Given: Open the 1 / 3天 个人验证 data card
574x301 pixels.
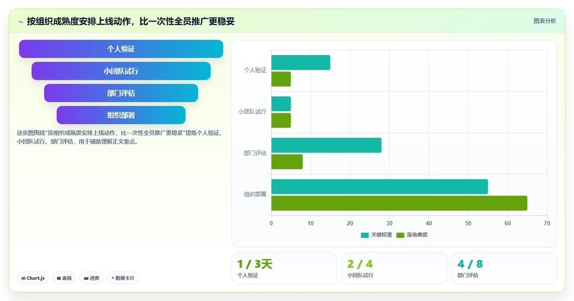Looking at the screenshot, I should click(284, 268).
